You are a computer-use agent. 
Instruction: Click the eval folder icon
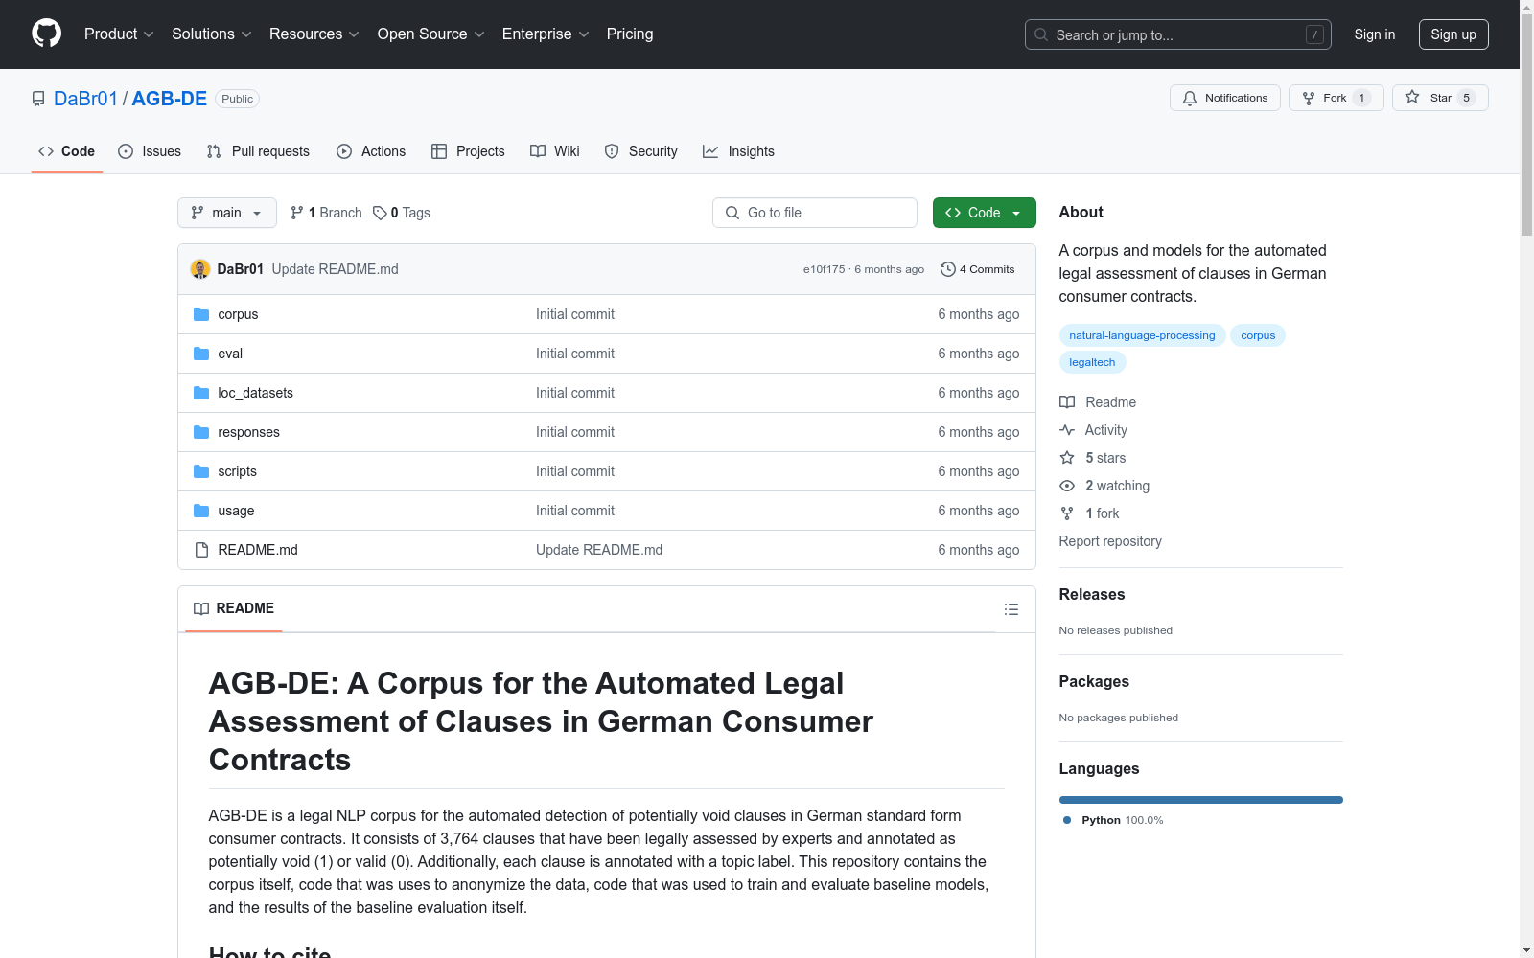pos(201,354)
